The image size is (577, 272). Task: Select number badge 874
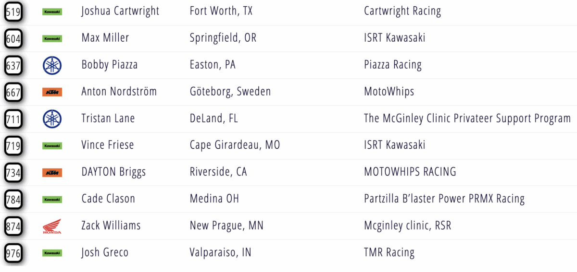click(x=13, y=226)
